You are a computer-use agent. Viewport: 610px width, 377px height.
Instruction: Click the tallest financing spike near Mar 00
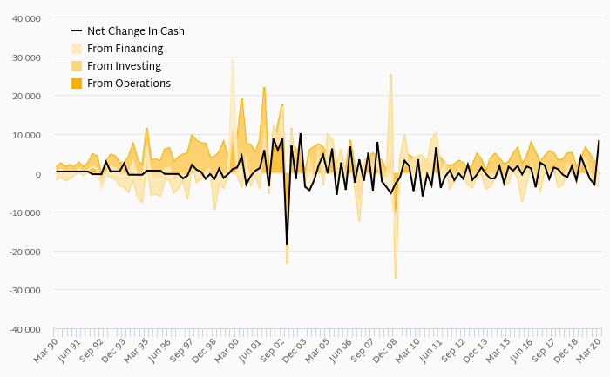coord(232,59)
